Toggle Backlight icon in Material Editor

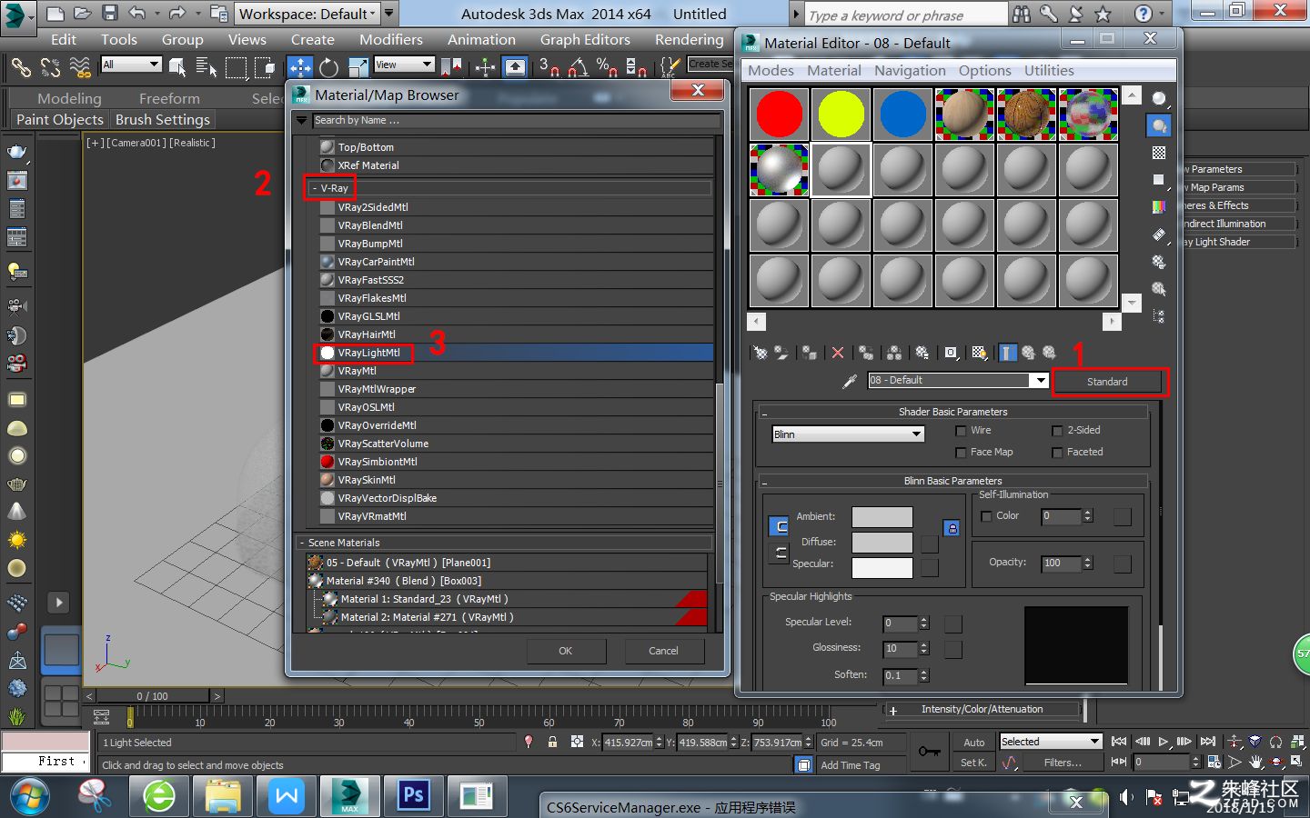click(x=1159, y=126)
